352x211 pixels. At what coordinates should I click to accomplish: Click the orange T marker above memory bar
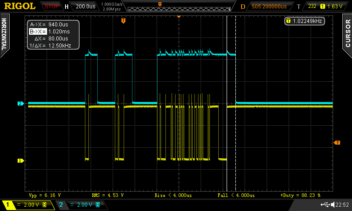point(160,4)
